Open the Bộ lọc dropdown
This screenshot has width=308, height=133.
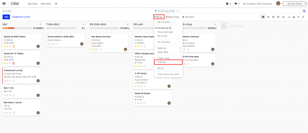coord(159,17)
